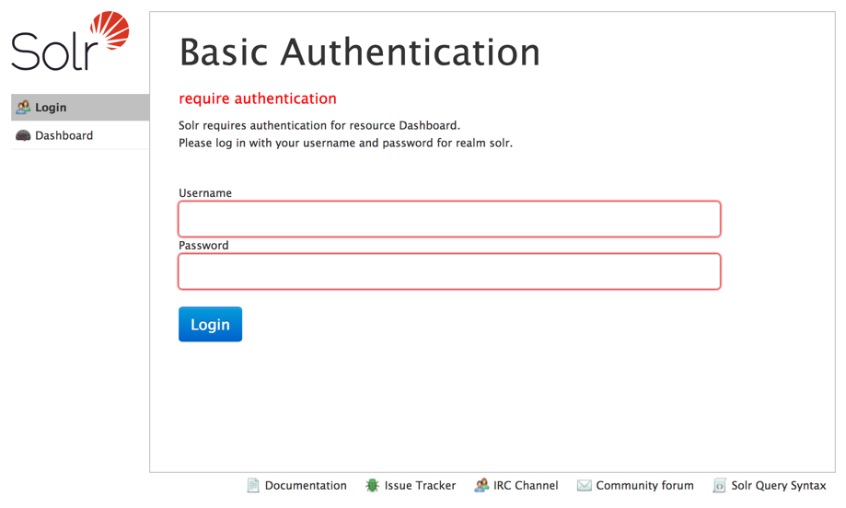The width and height of the screenshot is (846, 508).
Task: Visit the Community forum text link
Action: tap(644, 486)
